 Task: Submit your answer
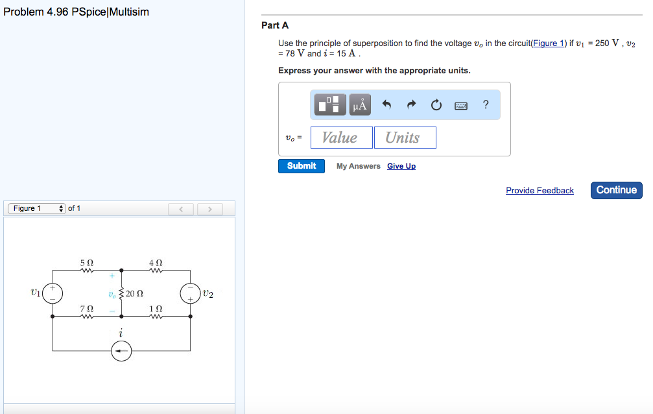(x=301, y=165)
